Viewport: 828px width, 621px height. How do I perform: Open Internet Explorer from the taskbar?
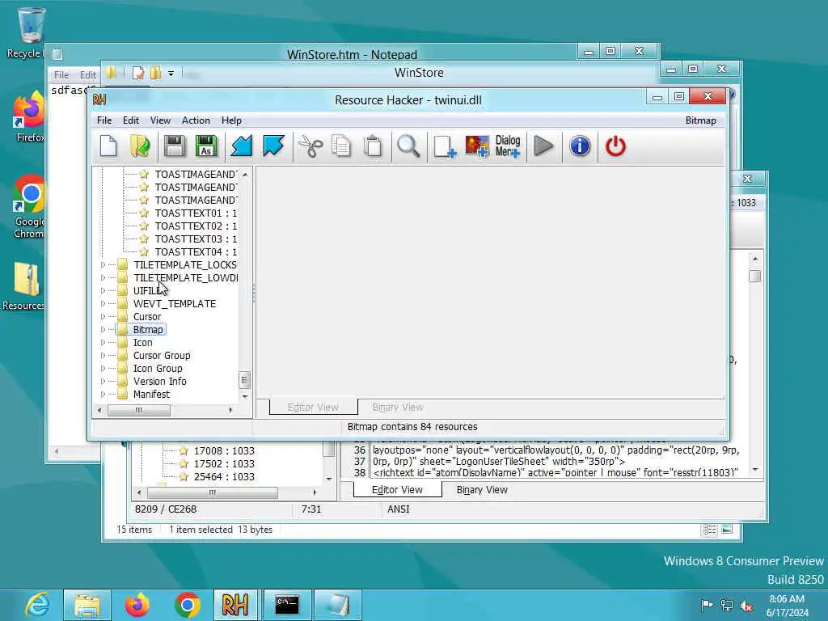click(x=37, y=605)
